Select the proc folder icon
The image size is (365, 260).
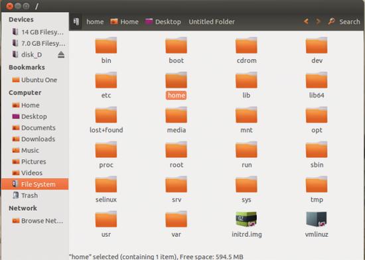106,149
